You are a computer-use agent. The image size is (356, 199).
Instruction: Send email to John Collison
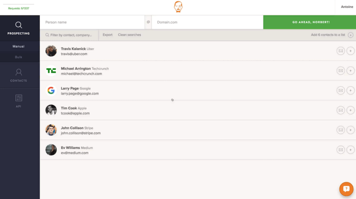click(341, 130)
